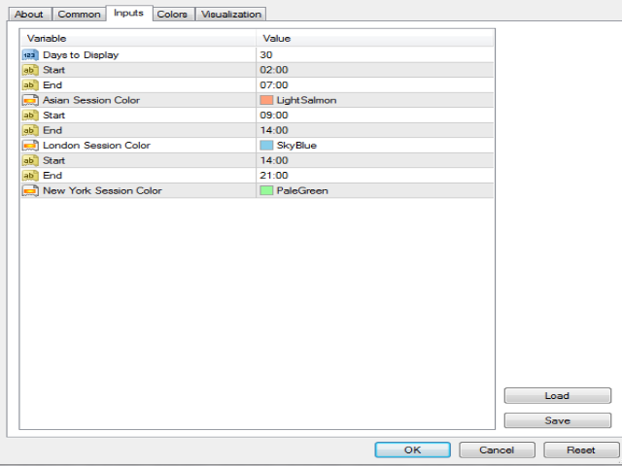Confirm settings with the OK button
Viewport: 622px width, 466px height.
[412, 449]
